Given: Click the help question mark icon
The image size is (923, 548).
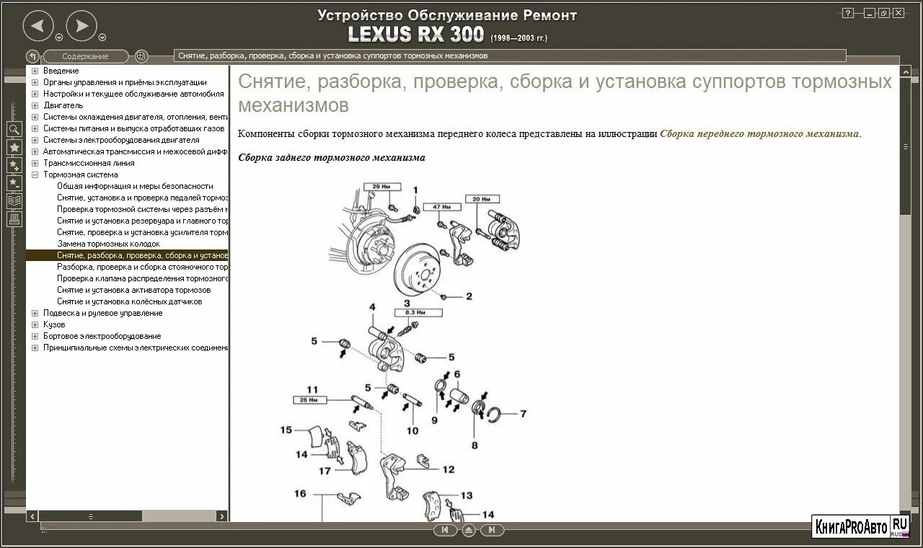Looking at the screenshot, I should [849, 13].
